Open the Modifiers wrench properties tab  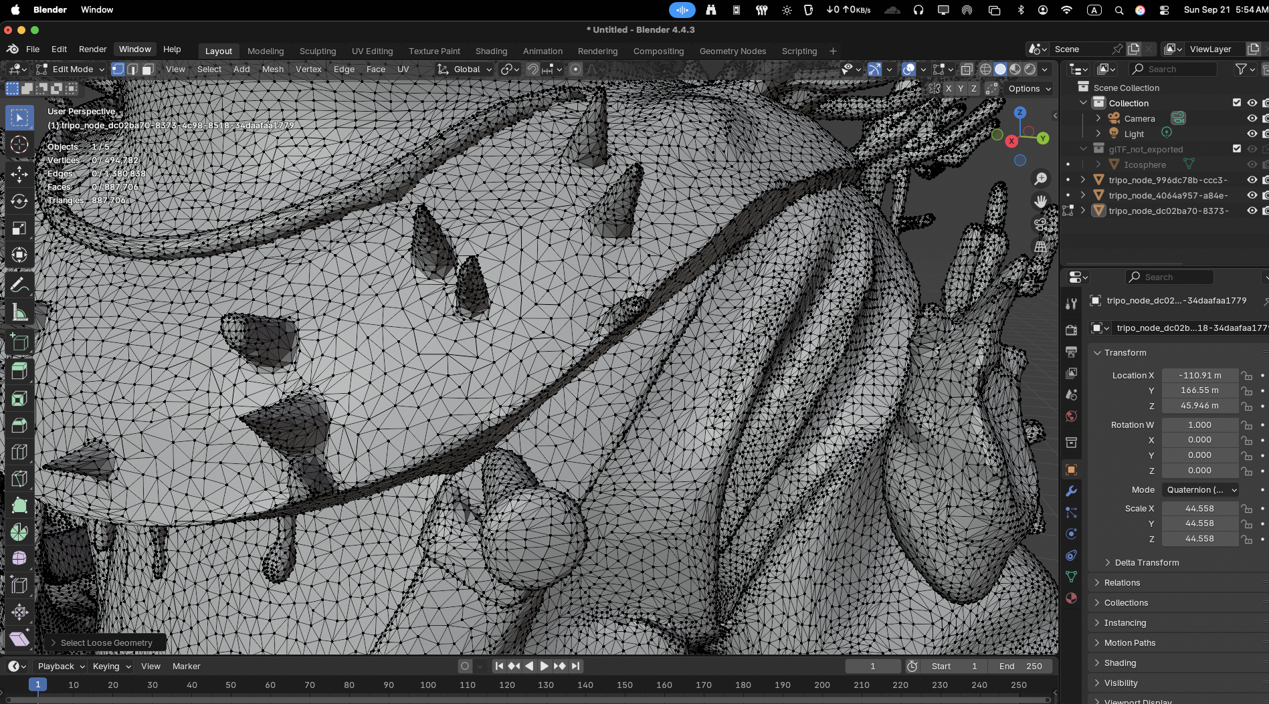pos(1071,491)
